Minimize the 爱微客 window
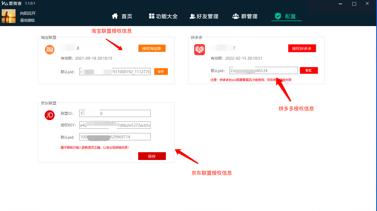377x211 pixels. point(340,4)
